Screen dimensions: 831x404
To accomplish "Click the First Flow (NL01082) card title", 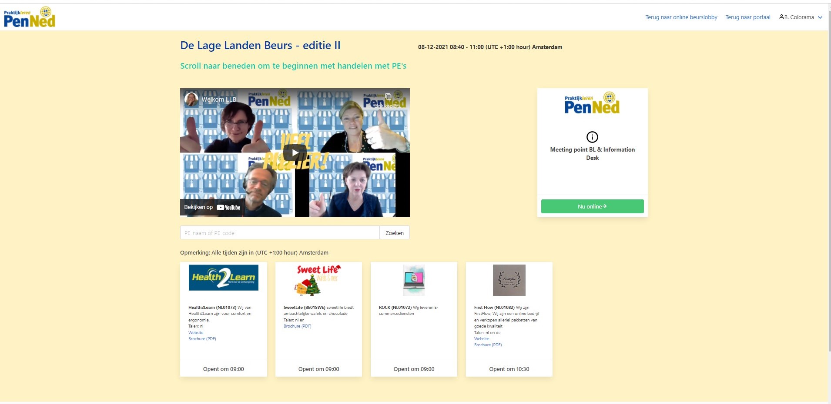I will coord(494,308).
